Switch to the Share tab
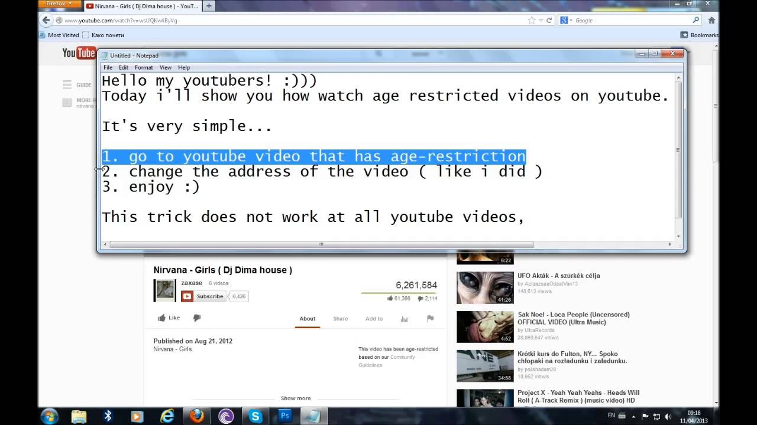 [341, 319]
